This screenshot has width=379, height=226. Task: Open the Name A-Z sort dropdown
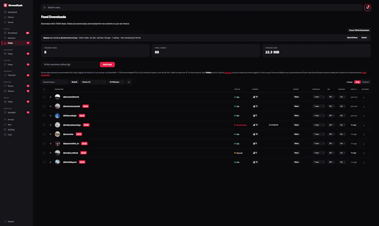93,82
